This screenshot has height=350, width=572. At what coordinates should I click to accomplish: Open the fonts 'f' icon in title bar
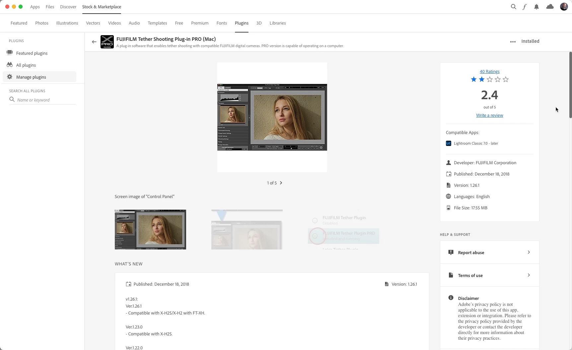coord(525,7)
